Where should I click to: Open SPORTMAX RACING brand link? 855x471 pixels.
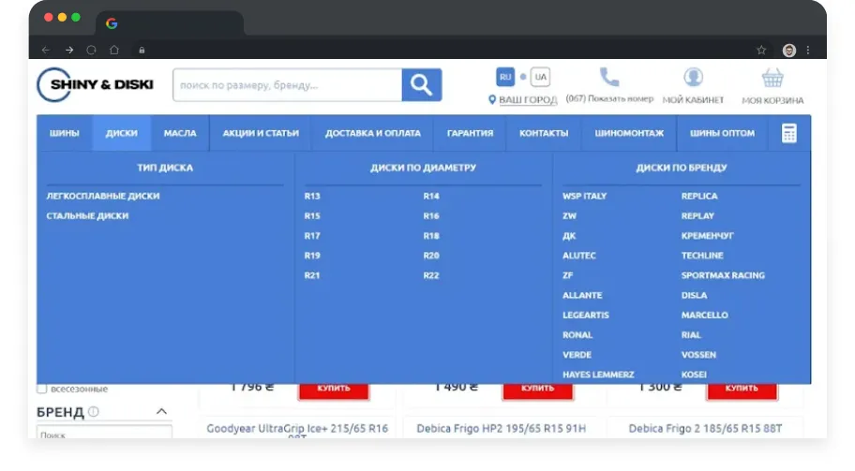coord(723,275)
